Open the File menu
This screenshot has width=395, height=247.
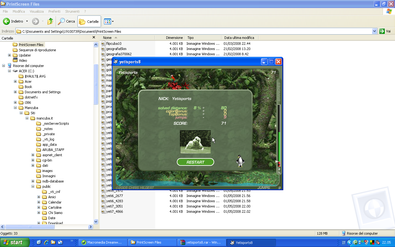(5, 11)
